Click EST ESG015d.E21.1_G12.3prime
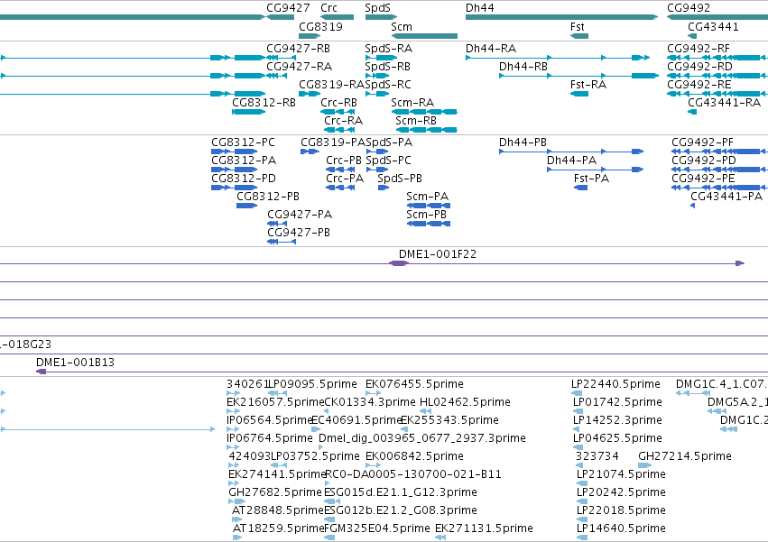 coord(332,501)
